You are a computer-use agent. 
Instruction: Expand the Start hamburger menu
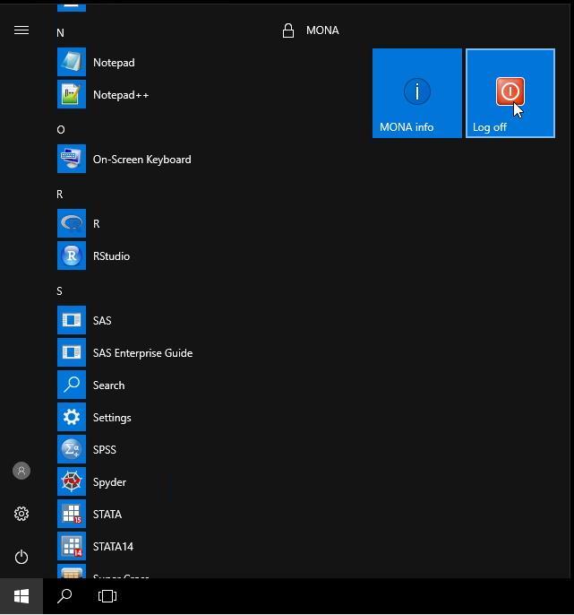click(x=21, y=30)
